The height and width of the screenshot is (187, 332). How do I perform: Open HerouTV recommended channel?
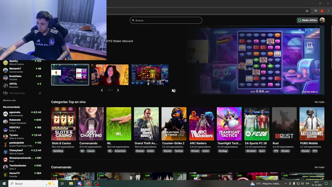click(x=22, y=175)
